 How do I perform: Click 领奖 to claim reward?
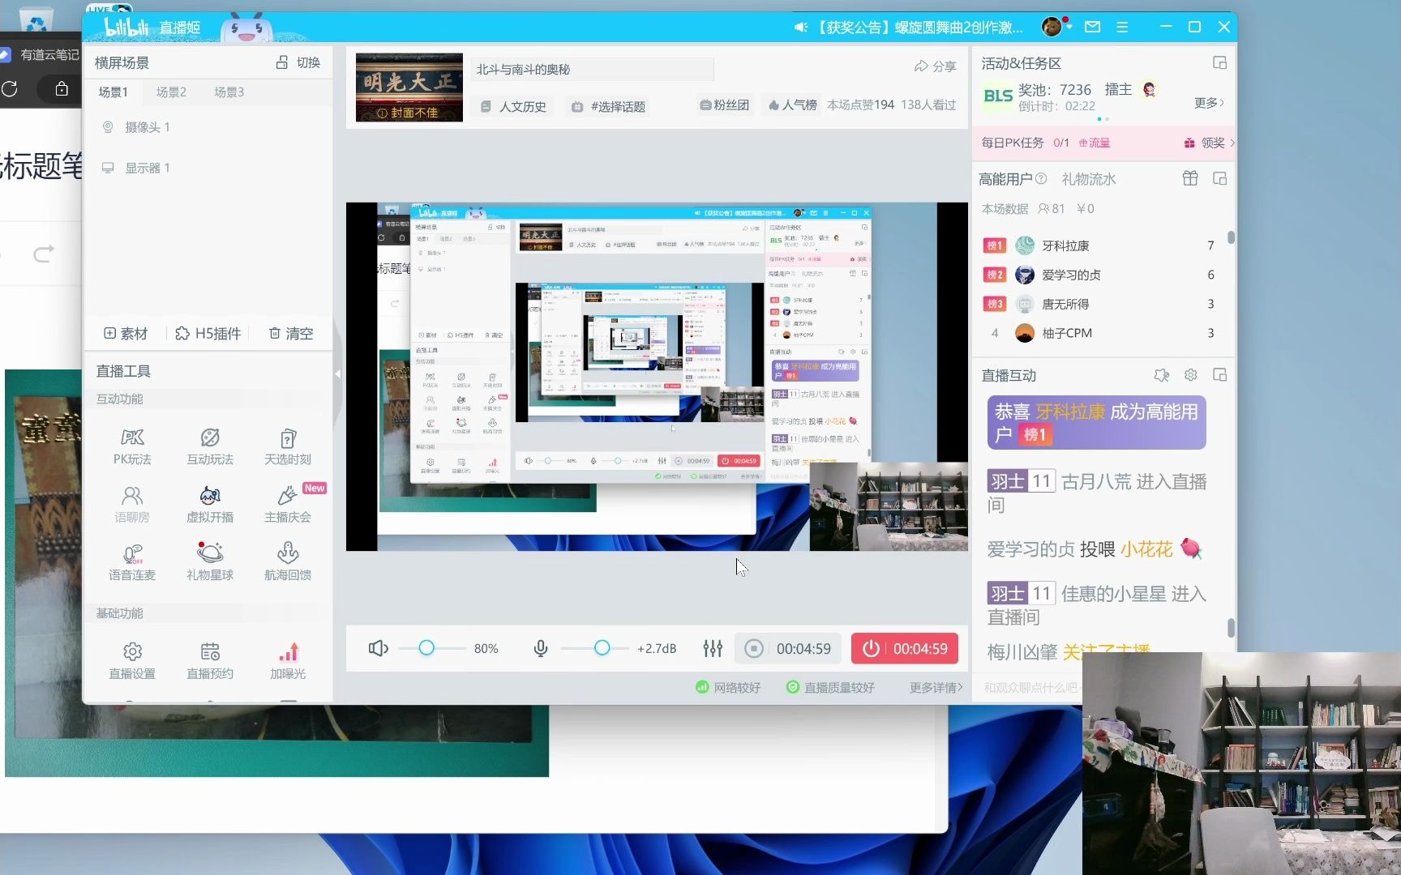point(1210,143)
